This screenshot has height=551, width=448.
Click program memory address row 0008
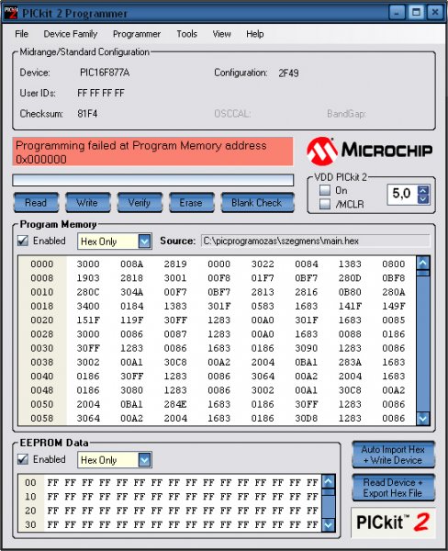click(42, 278)
